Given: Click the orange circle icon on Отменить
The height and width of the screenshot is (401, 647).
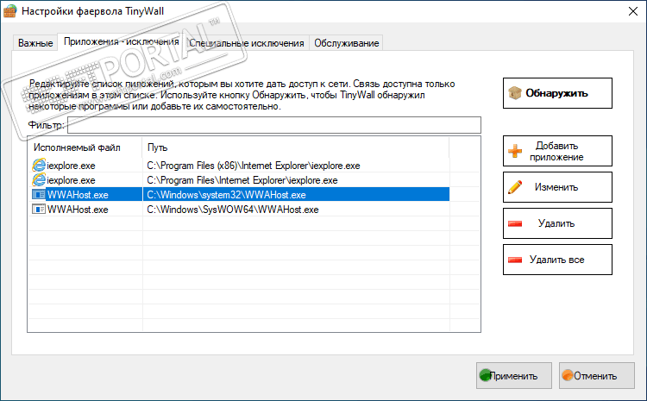Looking at the screenshot, I should pyautogui.click(x=568, y=375).
